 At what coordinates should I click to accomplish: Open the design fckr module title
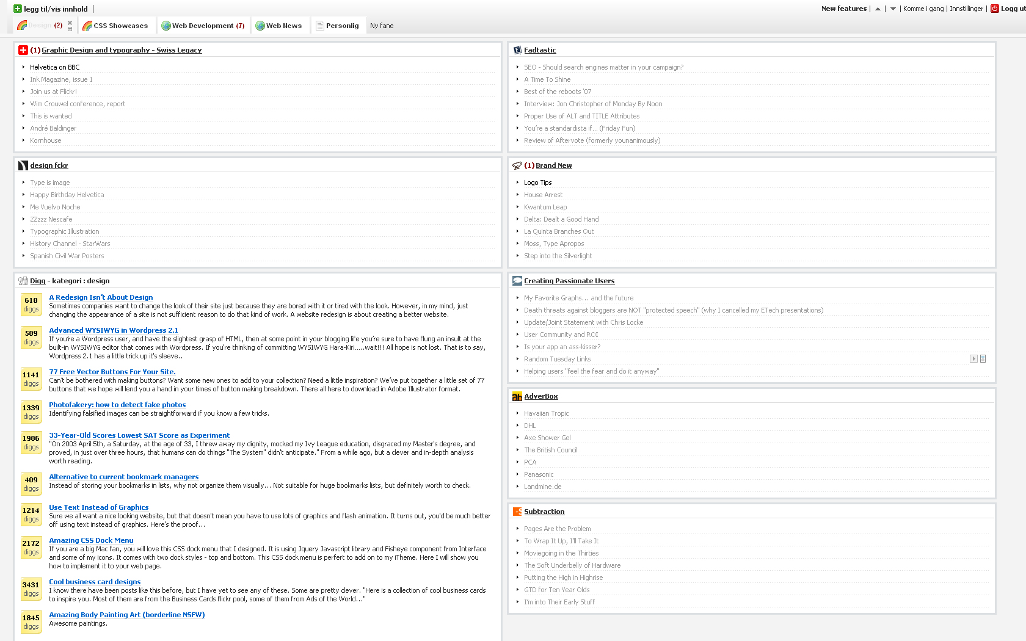pyautogui.click(x=49, y=165)
